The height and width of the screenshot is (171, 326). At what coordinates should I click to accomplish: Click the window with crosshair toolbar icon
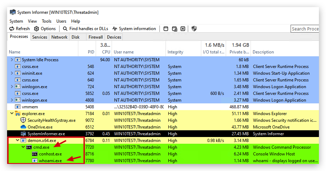174,29
